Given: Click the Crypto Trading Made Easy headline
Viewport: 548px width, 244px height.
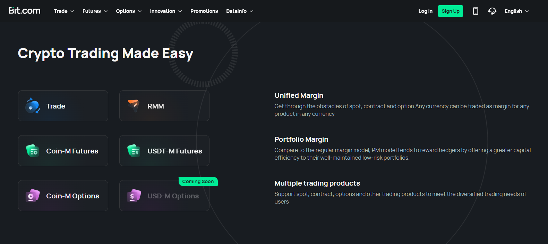Looking at the screenshot, I should coord(105,54).
